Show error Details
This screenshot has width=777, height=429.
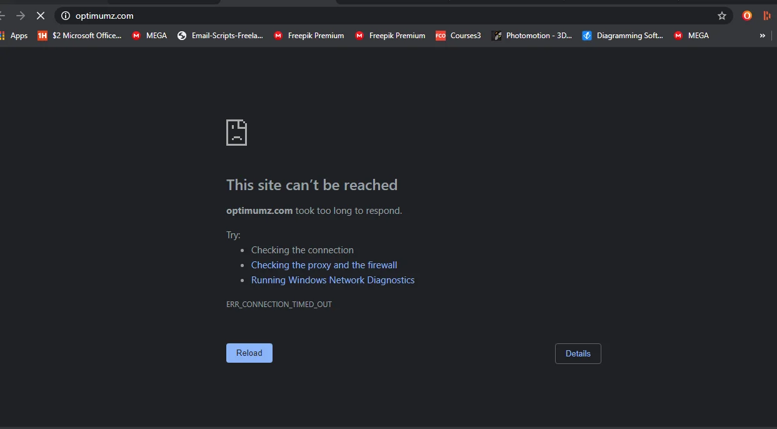578,353
